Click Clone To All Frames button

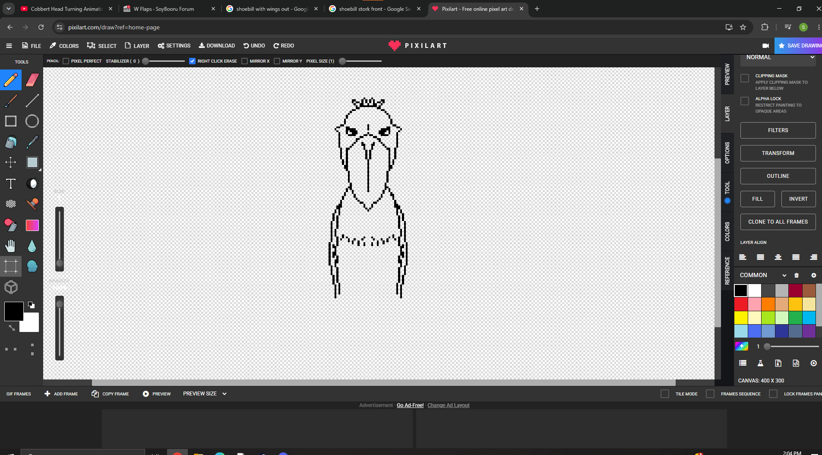778,222
